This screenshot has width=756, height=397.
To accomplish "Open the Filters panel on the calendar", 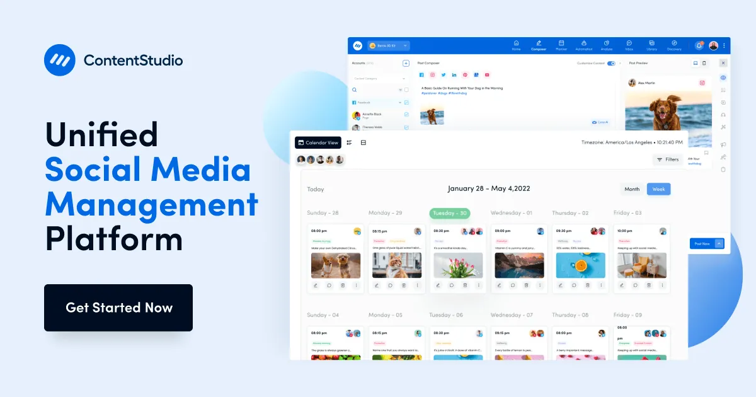I will click(x=668, y=159).
